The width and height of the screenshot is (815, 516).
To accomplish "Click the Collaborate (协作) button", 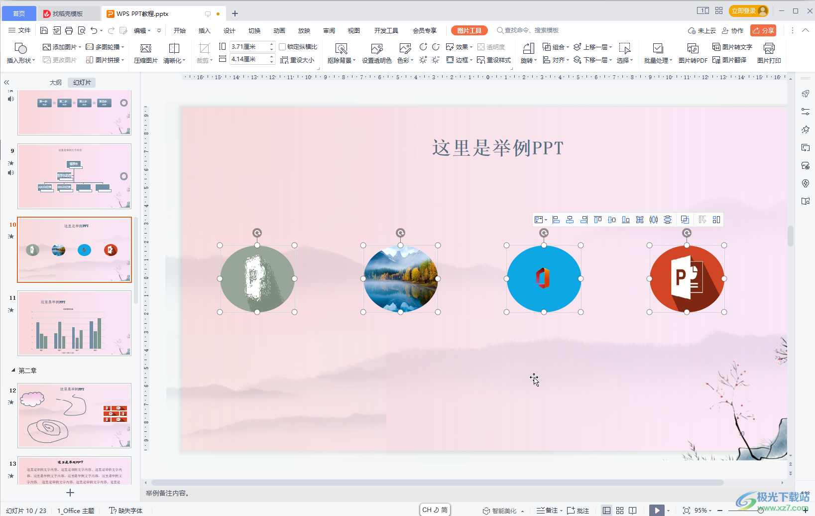I will (732, 30).
